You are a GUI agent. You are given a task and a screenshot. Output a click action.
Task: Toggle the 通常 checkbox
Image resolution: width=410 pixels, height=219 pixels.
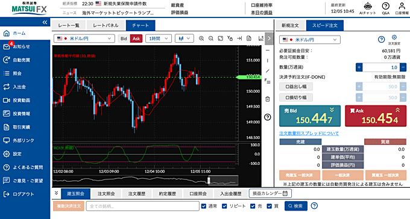(x=204, y=206)
